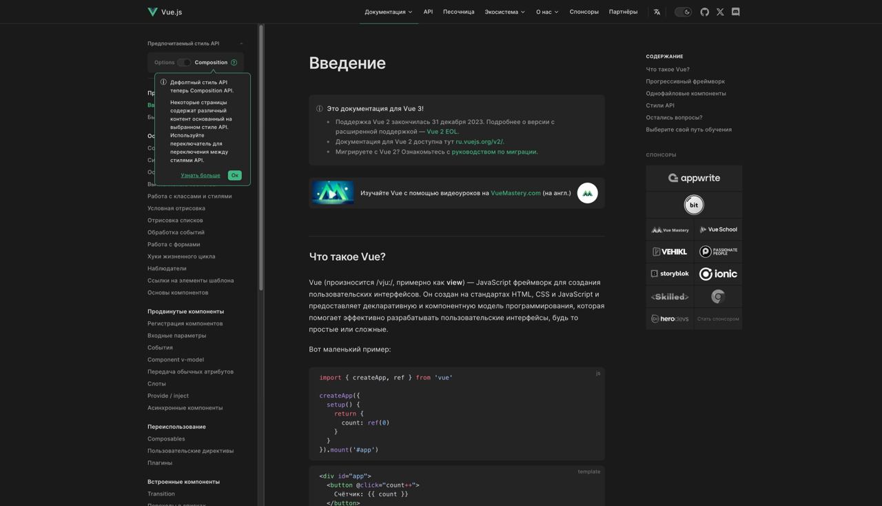Click the Storyblok sponsor logo
The height and width of the screenshot is (506, 882).
(670, 274)
